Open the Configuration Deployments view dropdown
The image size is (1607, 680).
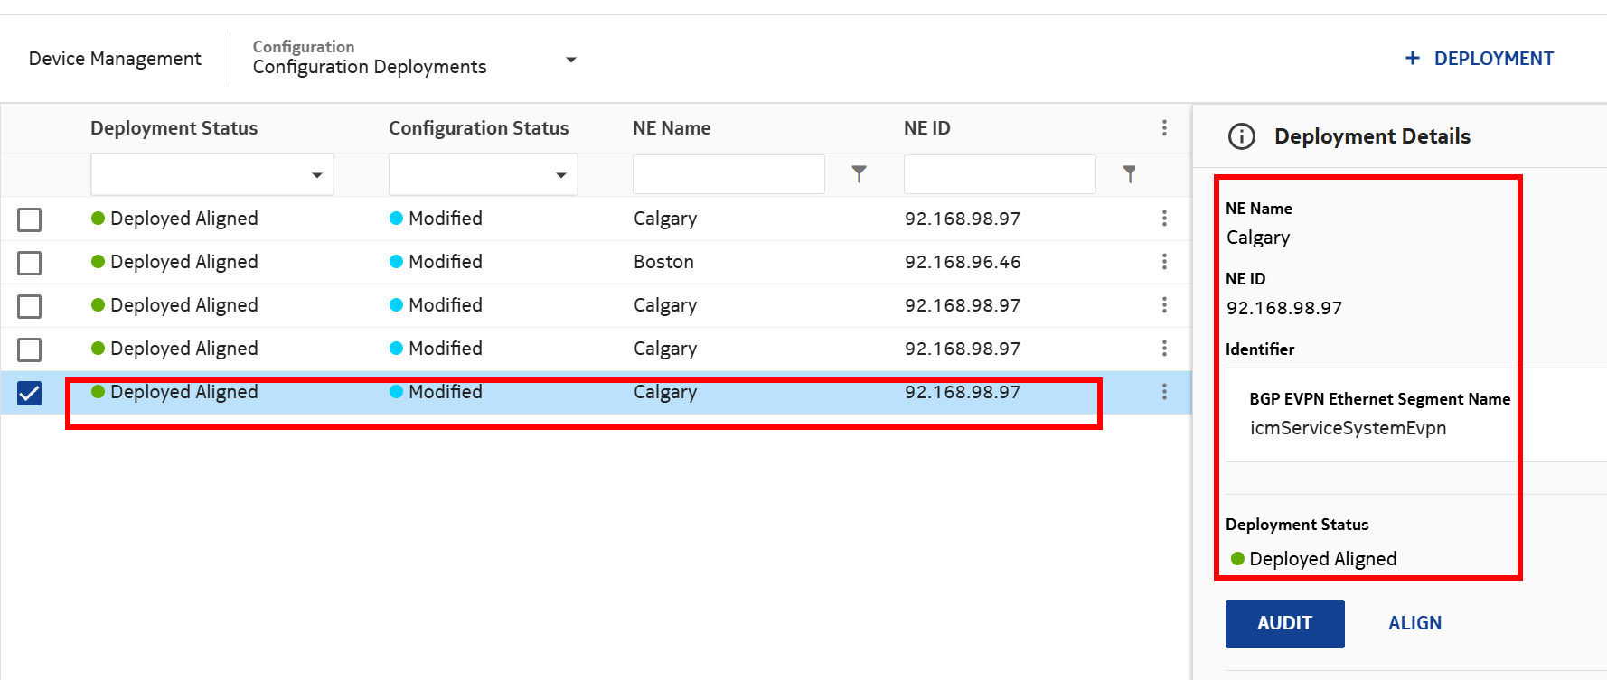click(570, 60)
